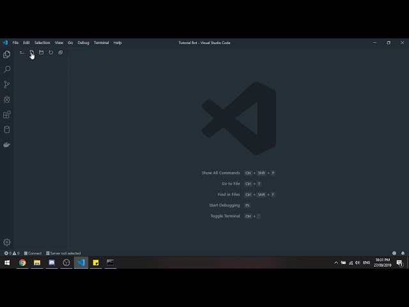Image resolution: width=409 pixels, height=307 pixels.
Task: Click the Find in Files text
Action: pyautogui.click(x=229, y=194)
